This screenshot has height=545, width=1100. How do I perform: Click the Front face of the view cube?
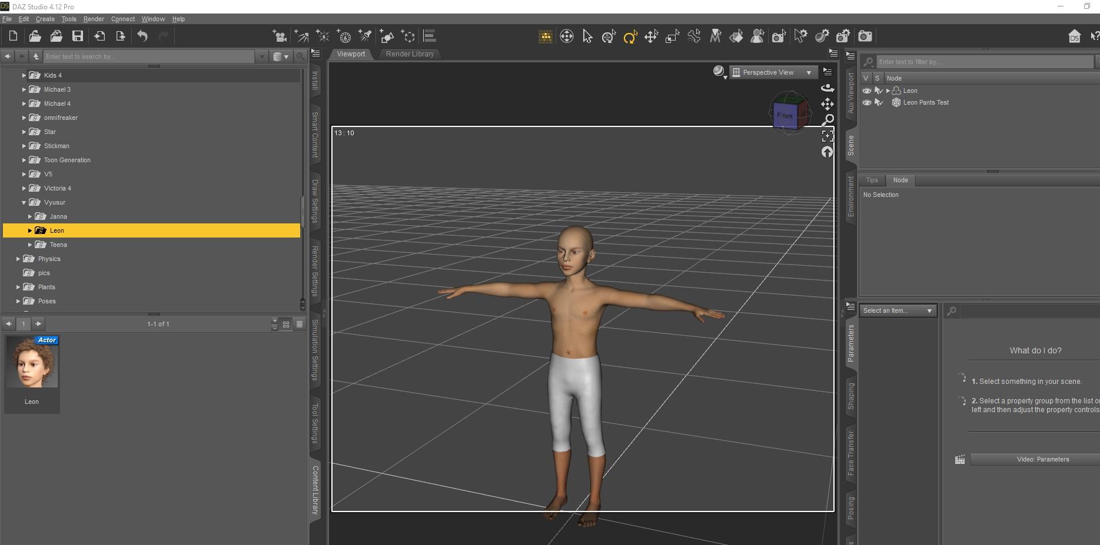click(785, 115)
